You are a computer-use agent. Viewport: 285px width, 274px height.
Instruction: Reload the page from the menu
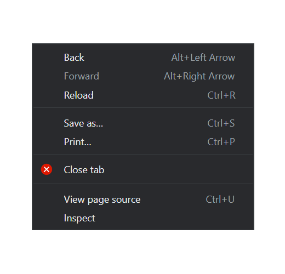tap(143, 95)
